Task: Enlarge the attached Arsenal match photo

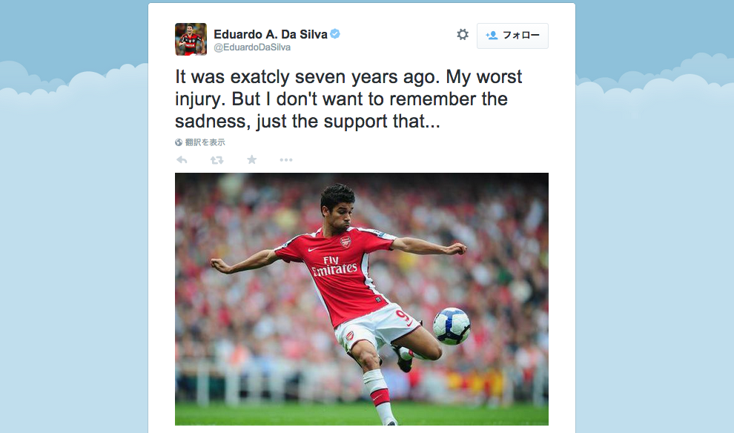Action: (x=361, y=299)
